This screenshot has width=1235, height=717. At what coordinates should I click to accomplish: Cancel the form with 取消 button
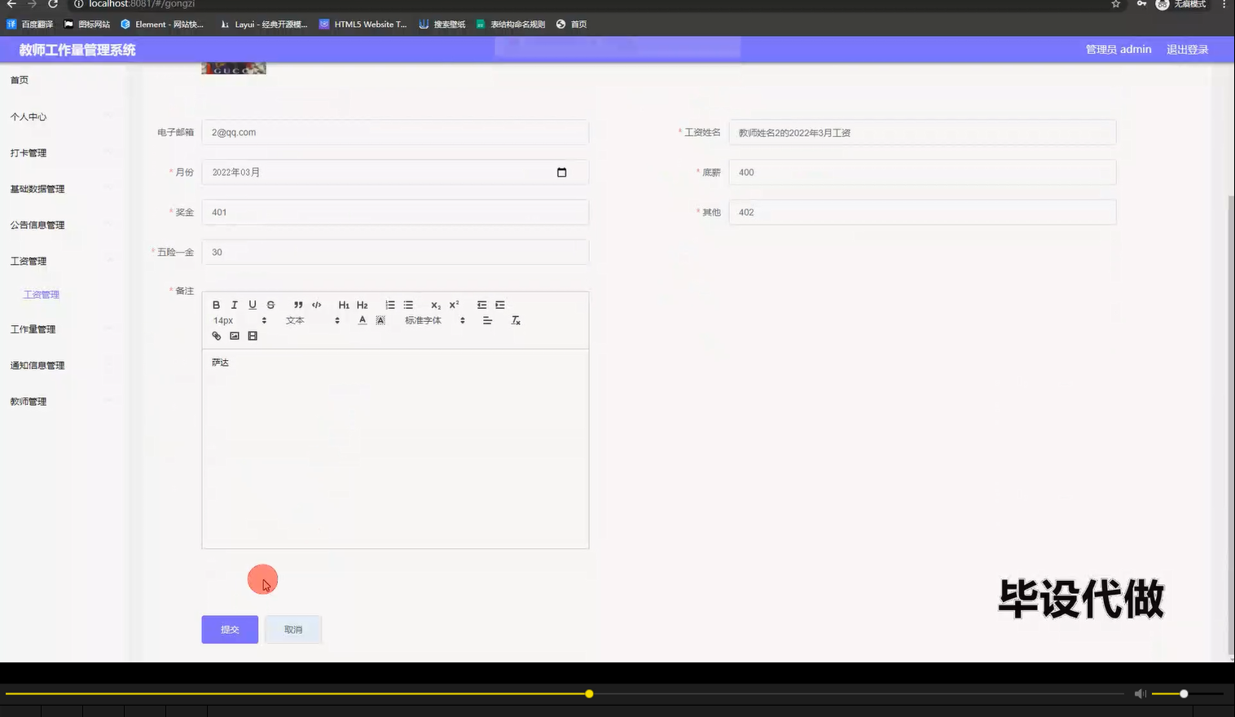point(293,629)
